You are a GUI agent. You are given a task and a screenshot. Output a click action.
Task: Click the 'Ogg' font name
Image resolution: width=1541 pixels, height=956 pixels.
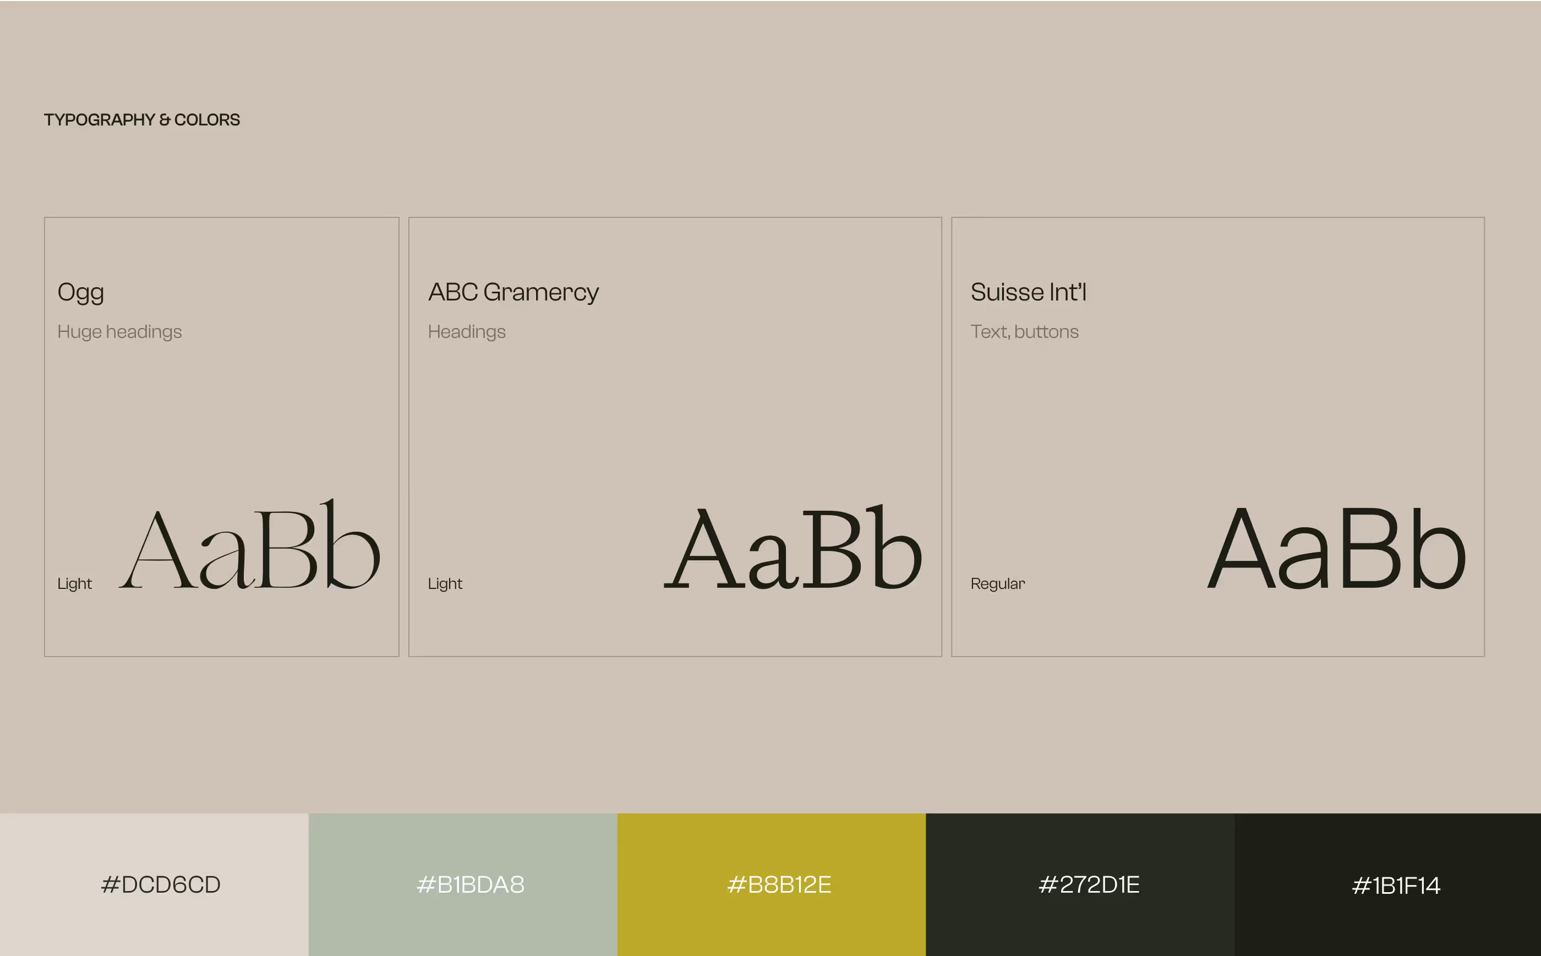81,293
